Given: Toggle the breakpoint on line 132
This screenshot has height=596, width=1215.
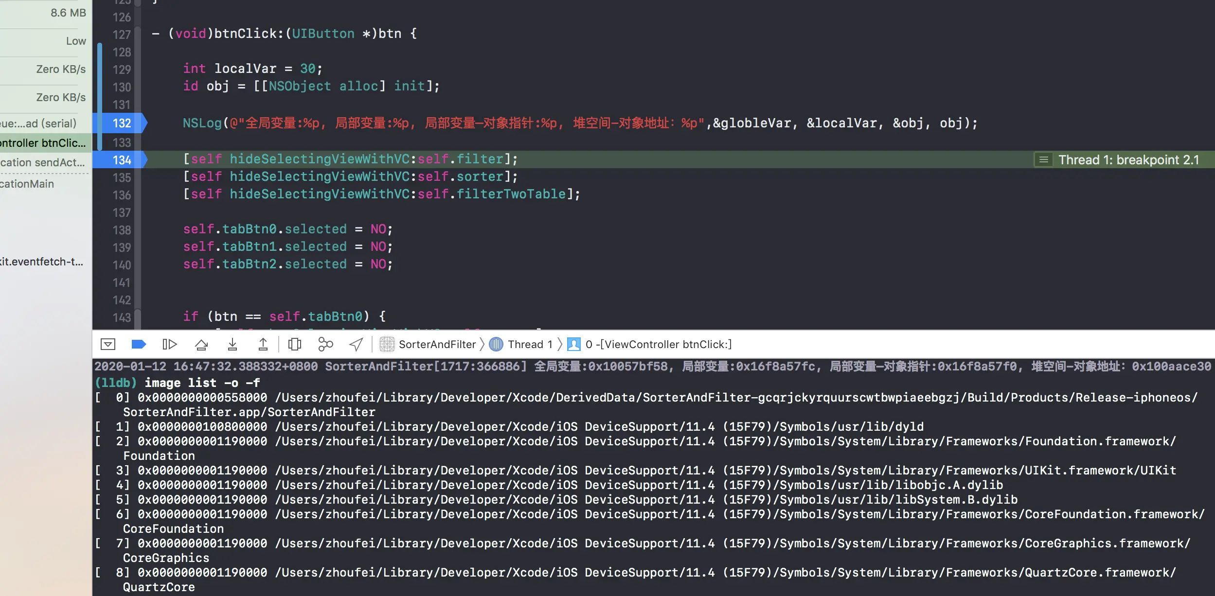Looking at the screenshot, I should 122,123.
